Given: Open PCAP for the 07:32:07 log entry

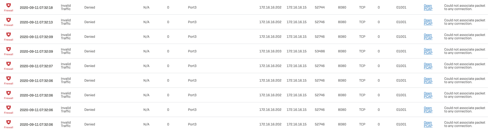Looking at the screenshot, I should pos(428,66).
